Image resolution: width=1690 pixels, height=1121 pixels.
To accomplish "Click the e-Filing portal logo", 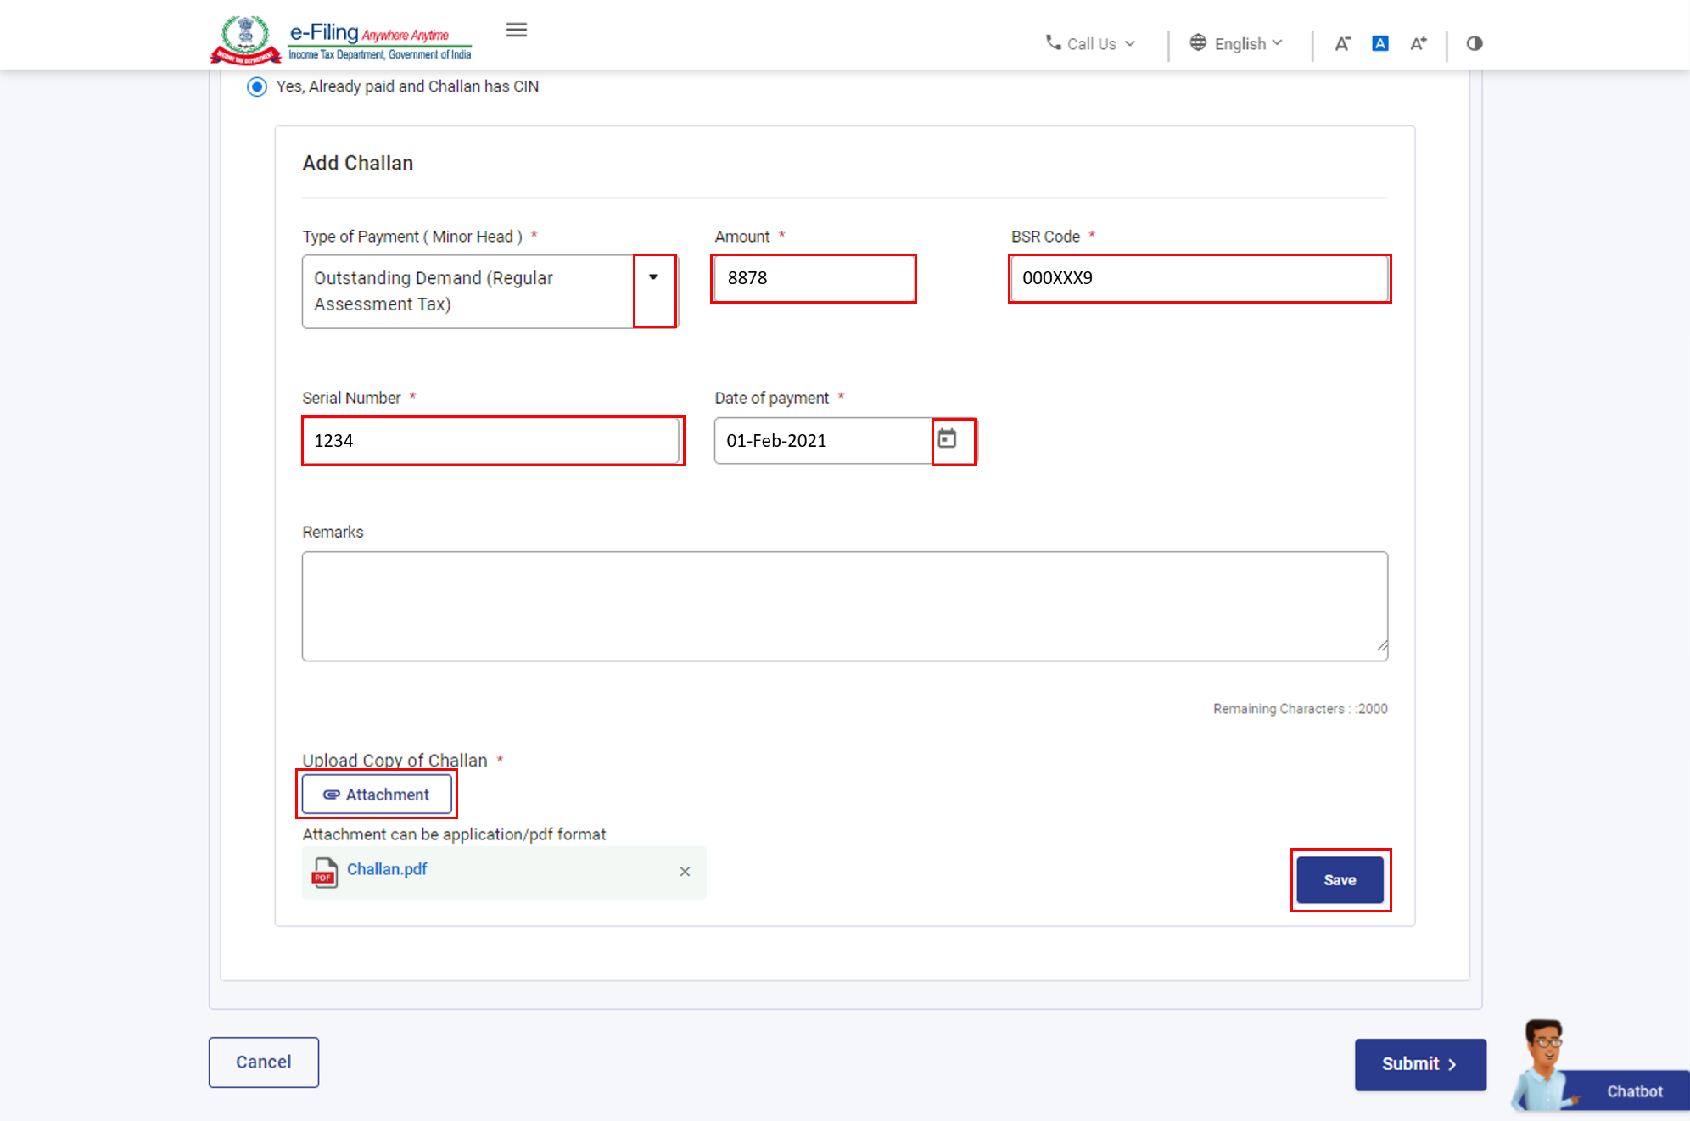I will pos(341,40).
